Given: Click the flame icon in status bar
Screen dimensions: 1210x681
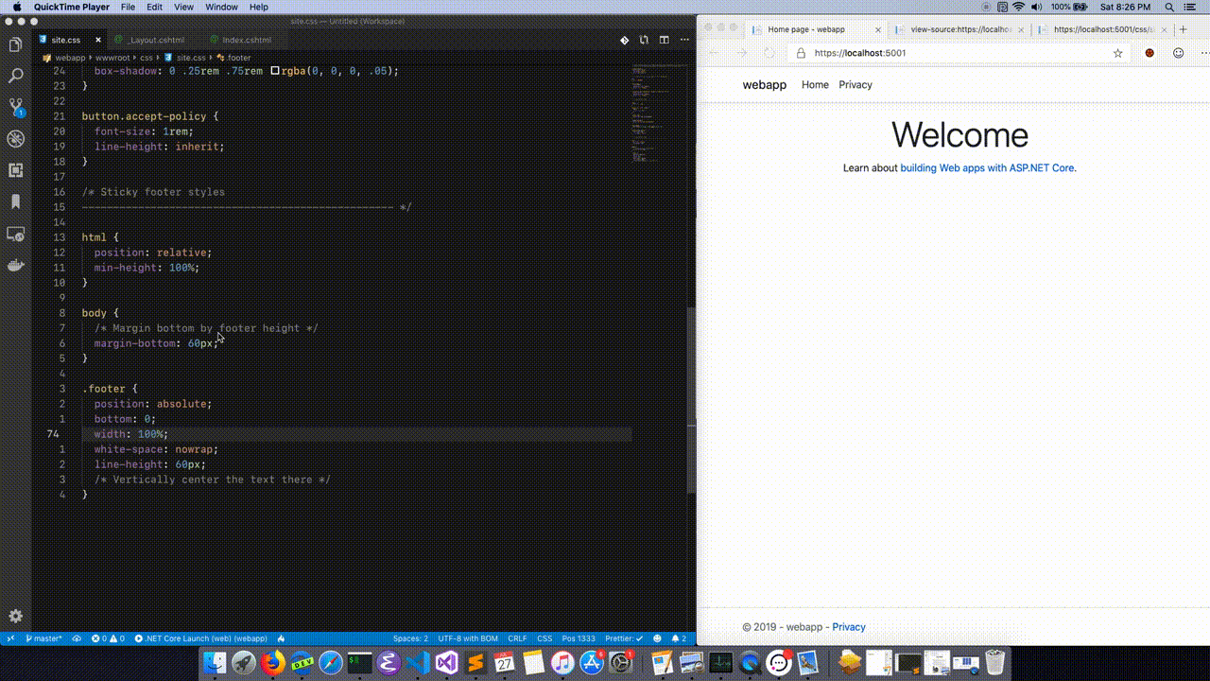Looking at the screenshot, I should (x=281, y=638).
